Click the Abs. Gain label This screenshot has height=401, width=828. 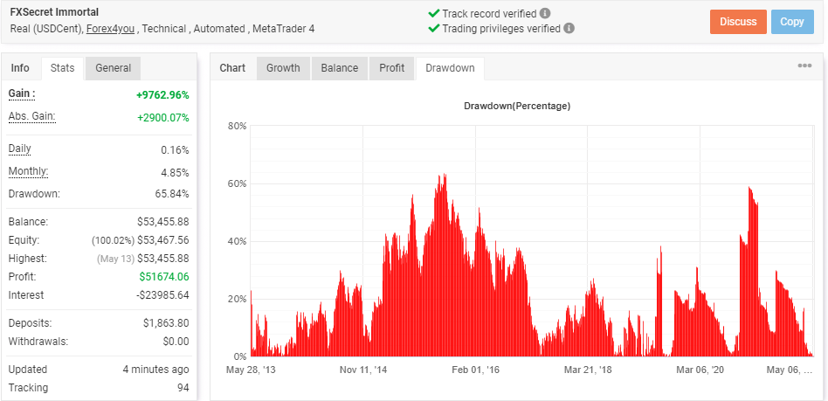point(31,116)
